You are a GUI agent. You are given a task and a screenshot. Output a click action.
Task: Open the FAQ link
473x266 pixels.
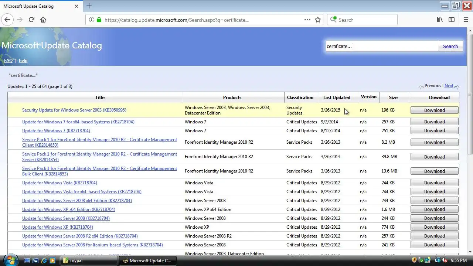[8, 61]
